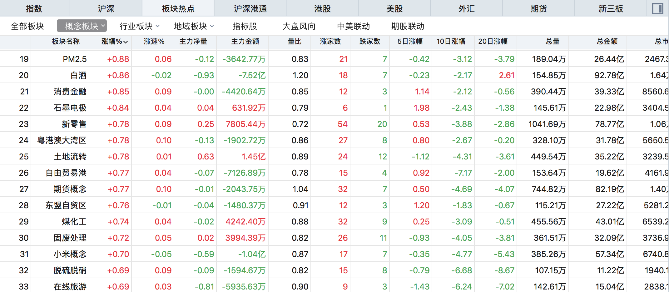Select the 全部板块 filter
Viewport: 669px width, 292px height.
tap(27, 26)
